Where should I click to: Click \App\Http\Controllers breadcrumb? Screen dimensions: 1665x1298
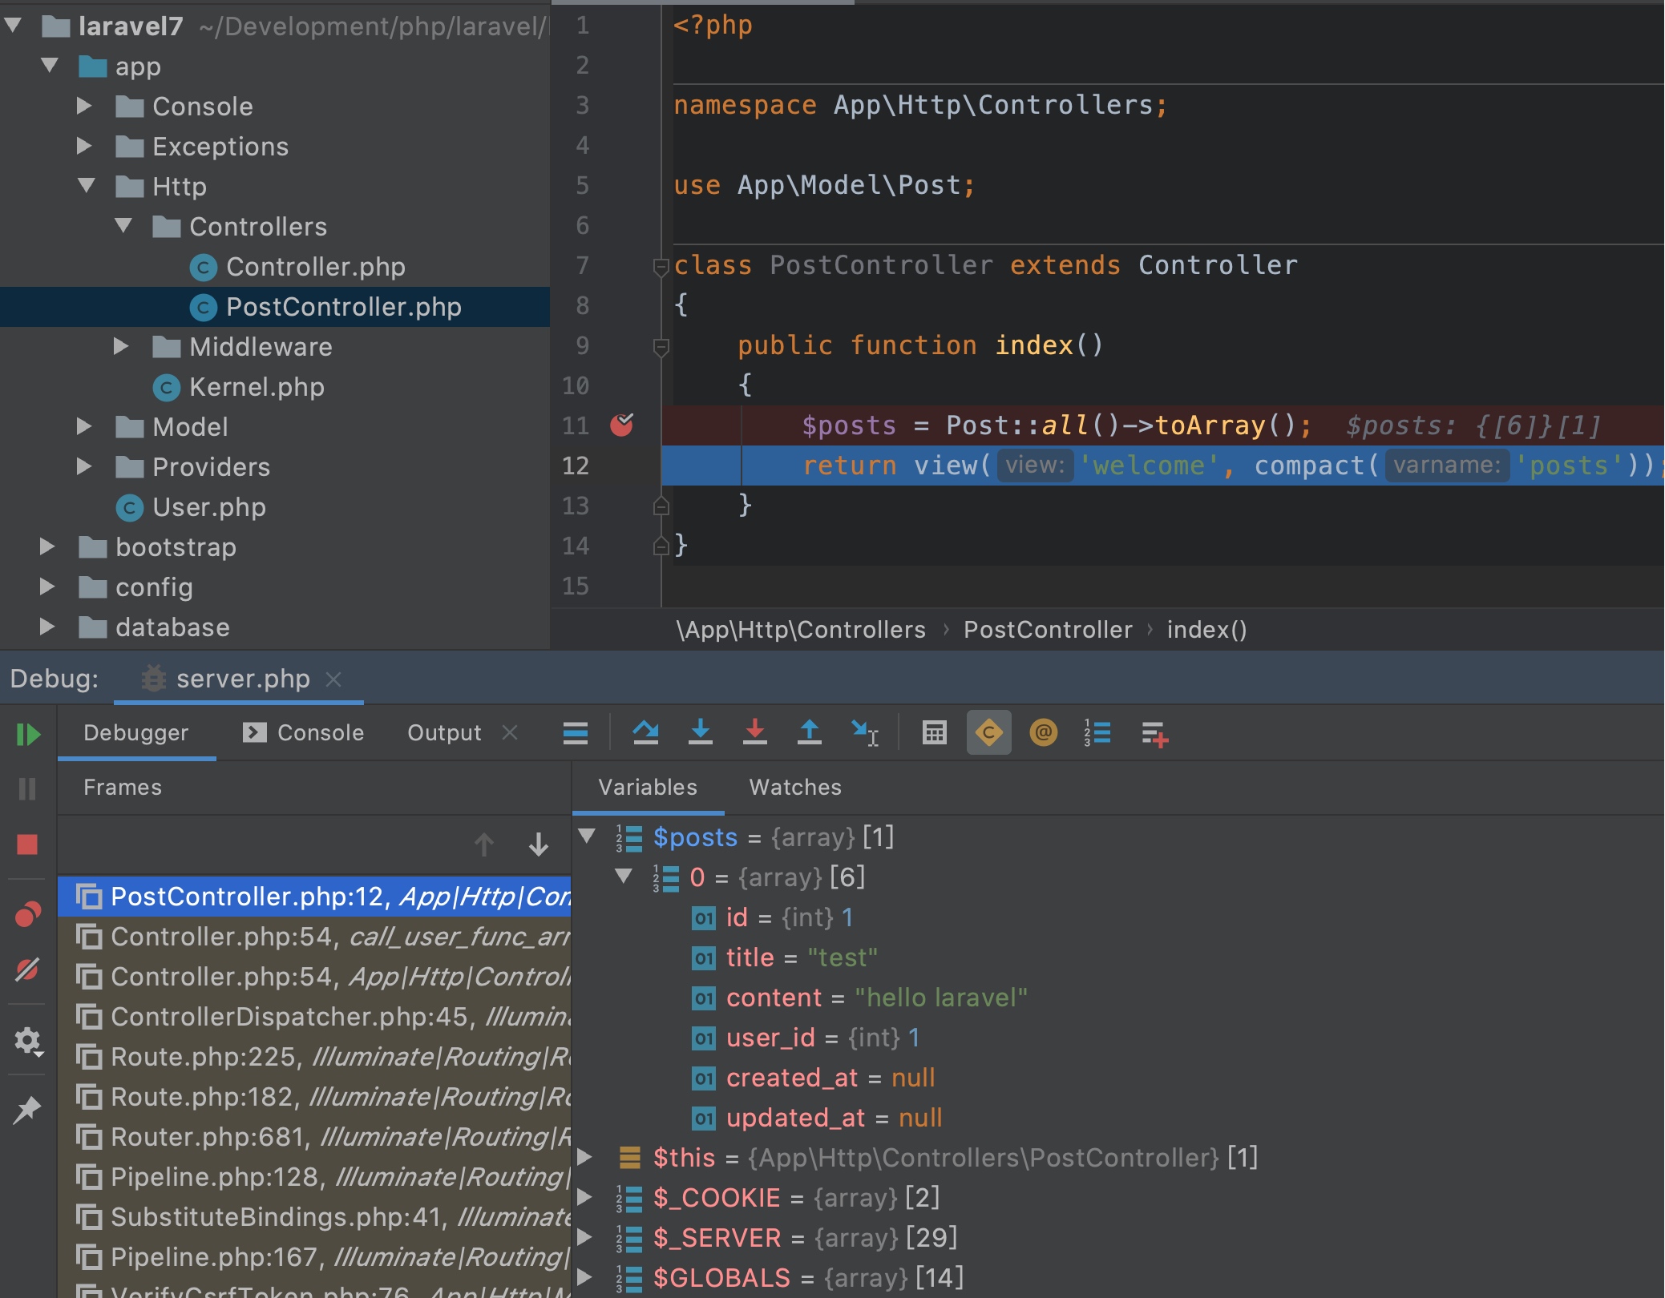801,630
